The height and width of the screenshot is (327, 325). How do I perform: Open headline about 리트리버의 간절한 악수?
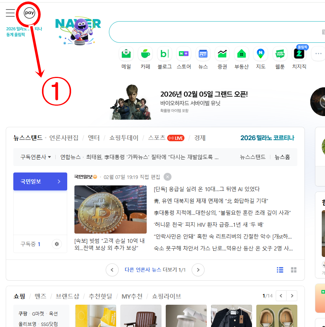click(223, 236)
